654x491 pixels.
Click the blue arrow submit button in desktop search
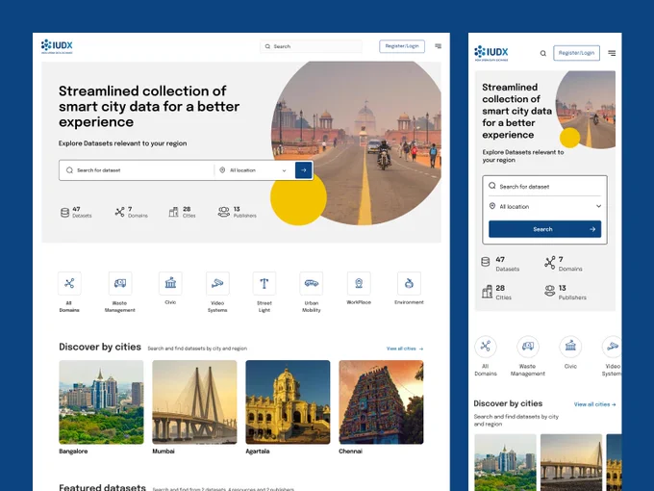[304, 170]
